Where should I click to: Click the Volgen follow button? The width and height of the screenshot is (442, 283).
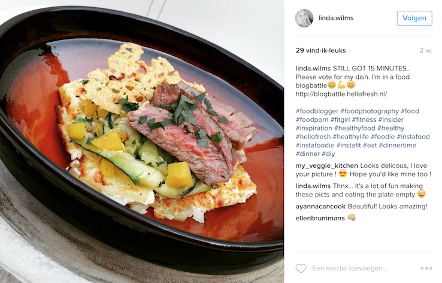[x=414, y=18]
